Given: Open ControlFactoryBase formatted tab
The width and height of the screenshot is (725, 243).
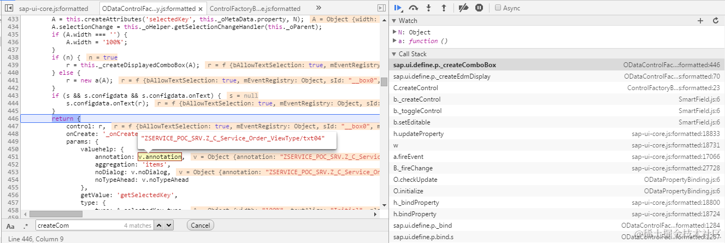Looking at the screenshot, I should (x=255, y=9).
